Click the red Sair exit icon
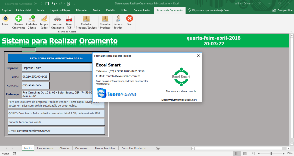The height and width of the screenshot is (156, 294). tap(130, 19)
